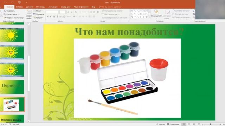The image size is (225, 126).
Task: Open Контур фигуры shape outline
Action: pos(181,14)
